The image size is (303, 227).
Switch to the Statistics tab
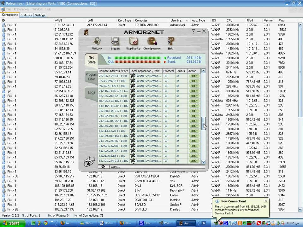26,15
